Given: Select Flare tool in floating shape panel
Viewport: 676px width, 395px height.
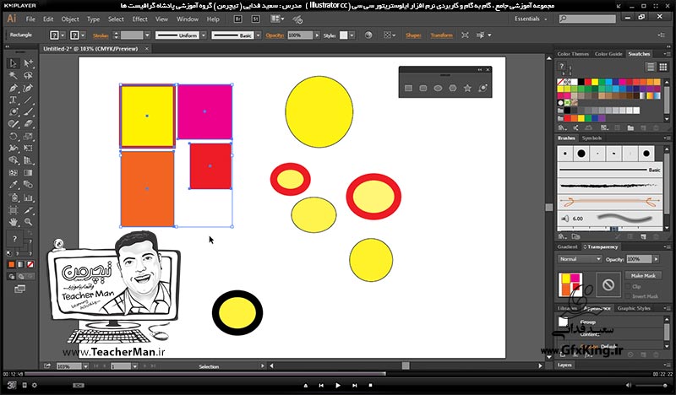Looking at the screenshot, I should click(482, 89).
